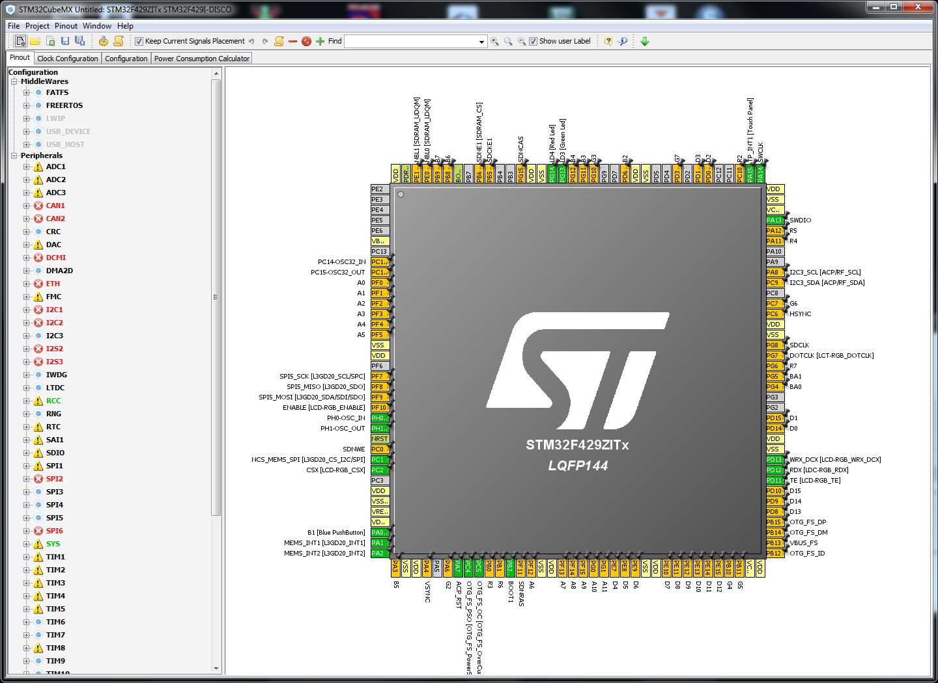938x683 pixels.
Task: Open the Find dropdown list
Action: (x=483, y=41)
